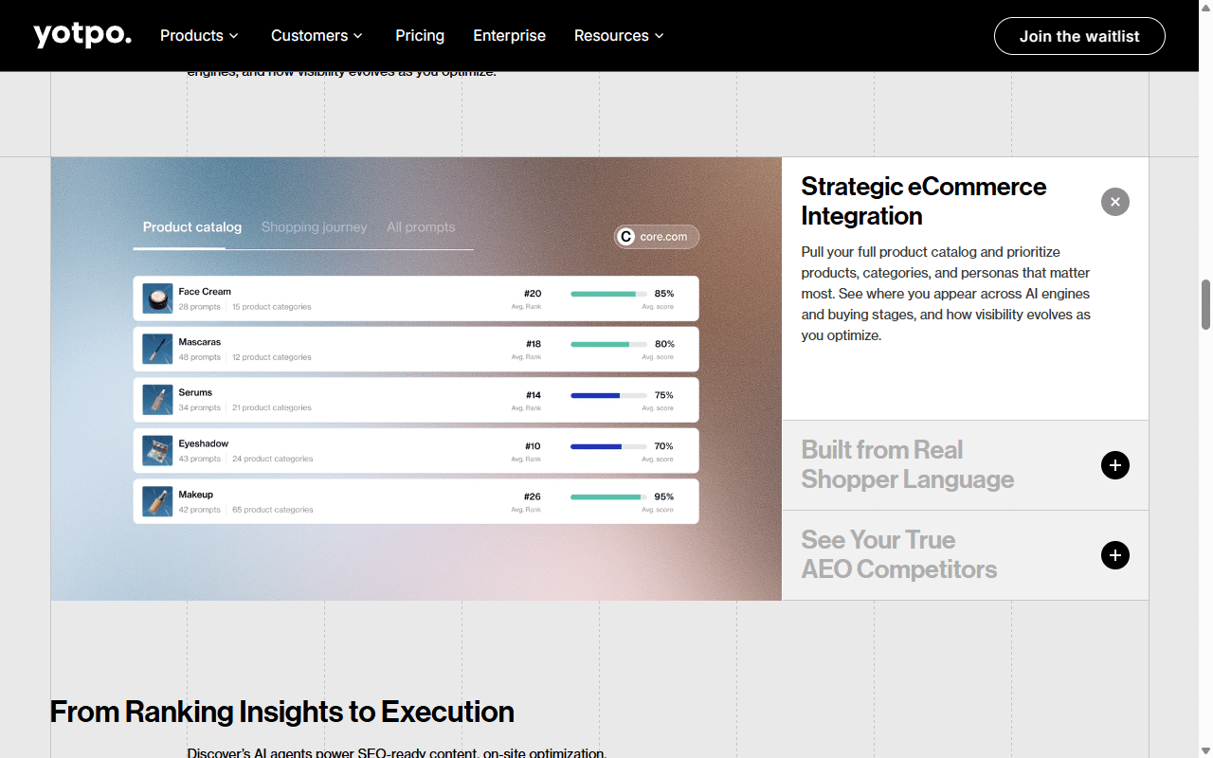Click the Makeup 95% score bar

[608, 496]
